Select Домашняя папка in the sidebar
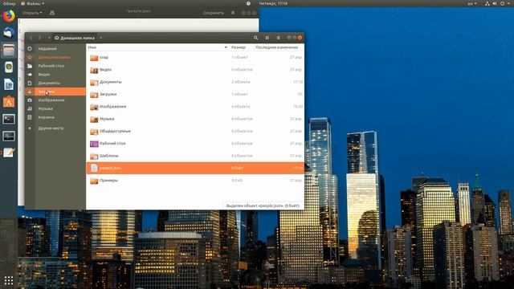 pos(55,57)
